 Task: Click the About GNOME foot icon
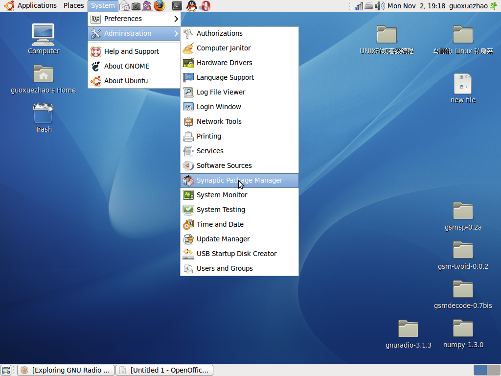96,66
